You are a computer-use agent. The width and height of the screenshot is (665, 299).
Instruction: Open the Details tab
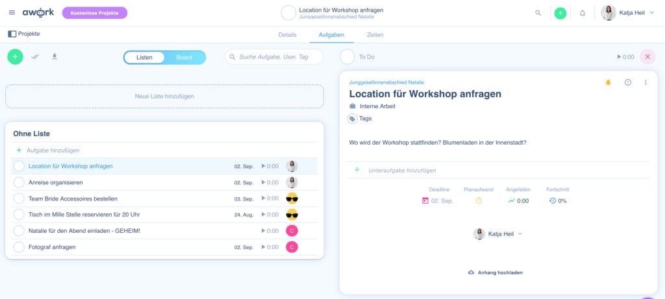(287, 34)
